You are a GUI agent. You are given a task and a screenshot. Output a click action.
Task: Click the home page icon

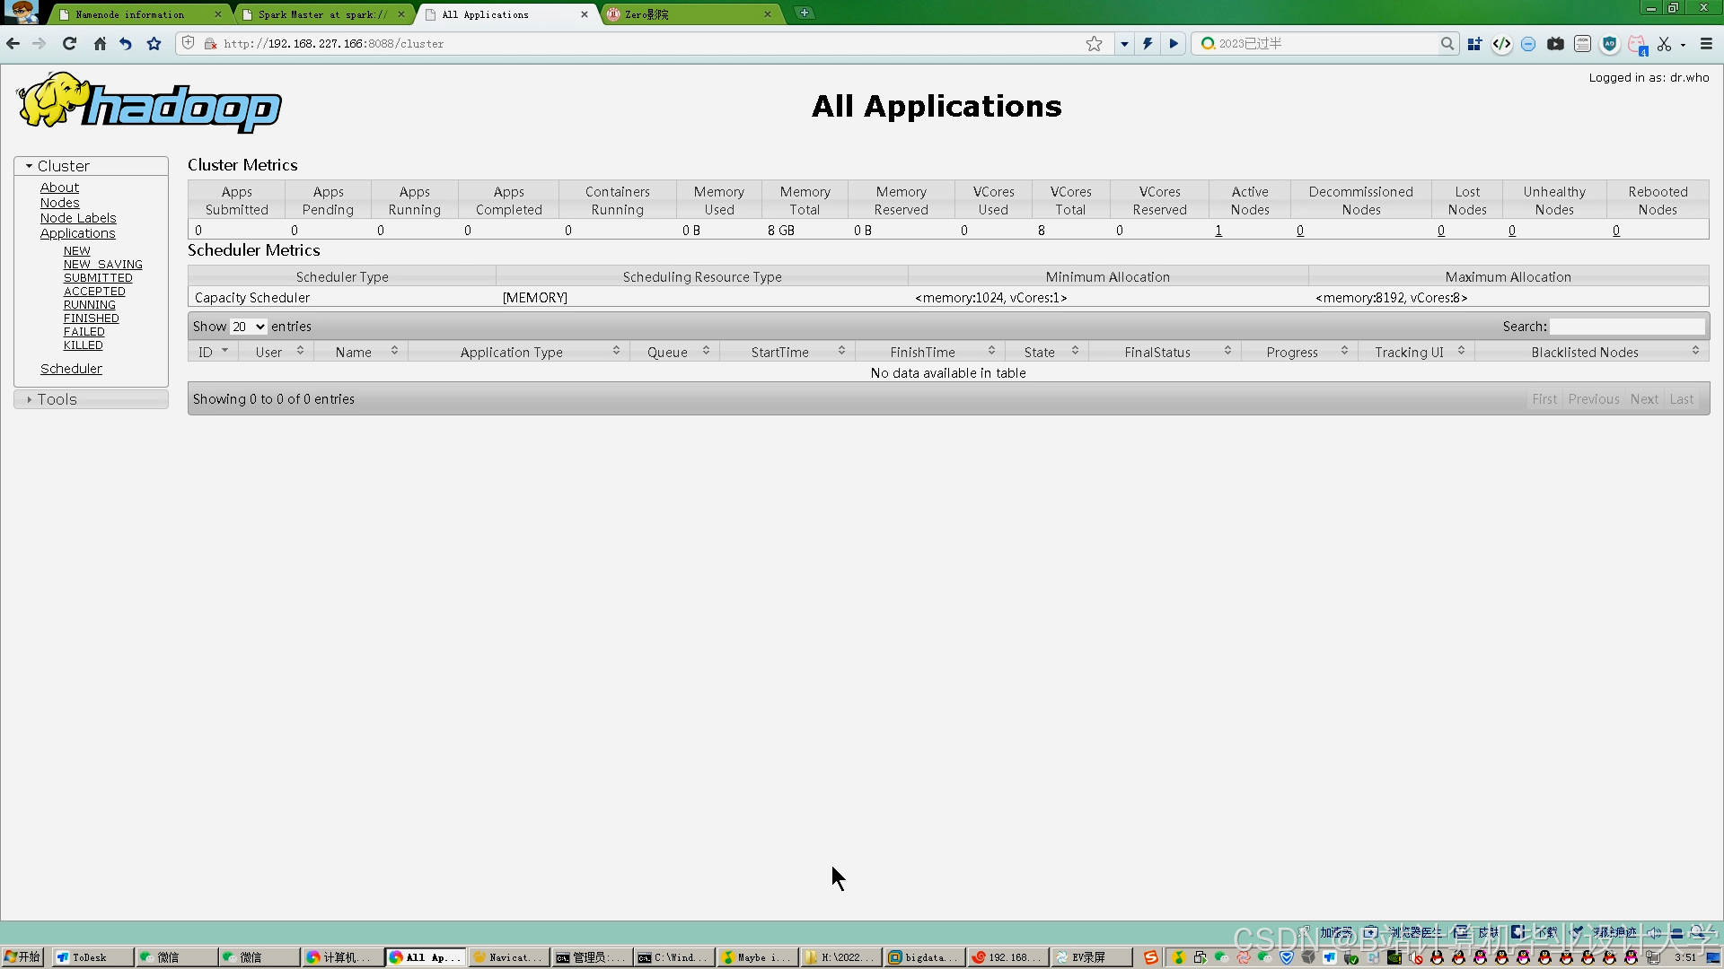coord(100,43)
